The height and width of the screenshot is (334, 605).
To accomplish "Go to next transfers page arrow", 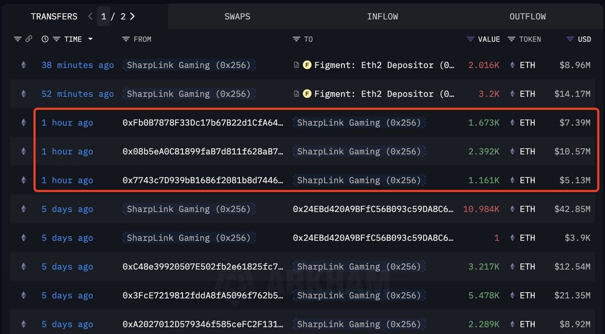I will pyautogui.click(x=132, y=16).
